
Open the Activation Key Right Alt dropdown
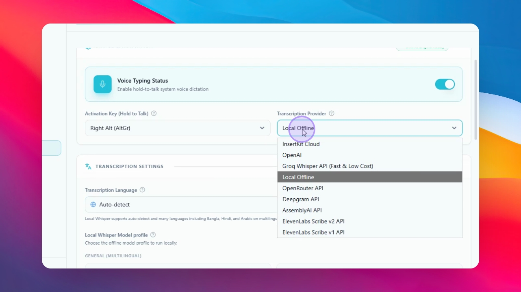click(178, 128)
